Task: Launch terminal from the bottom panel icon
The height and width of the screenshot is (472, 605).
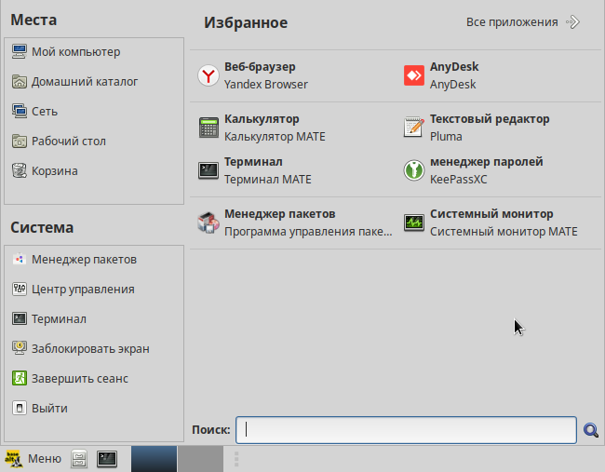Action: (x=107, y=459)
